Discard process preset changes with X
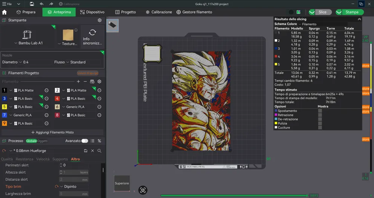This screenshot has height=198, width=374. coord(92,151)
